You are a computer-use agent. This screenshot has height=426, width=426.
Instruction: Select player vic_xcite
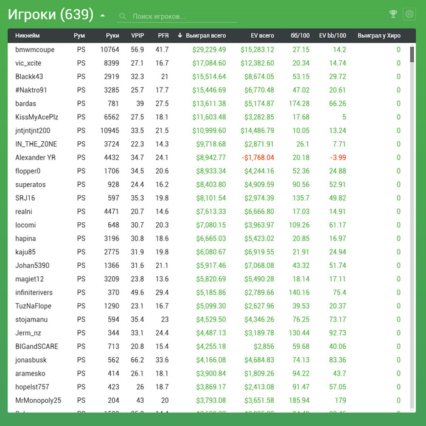(x=28, y=63)
